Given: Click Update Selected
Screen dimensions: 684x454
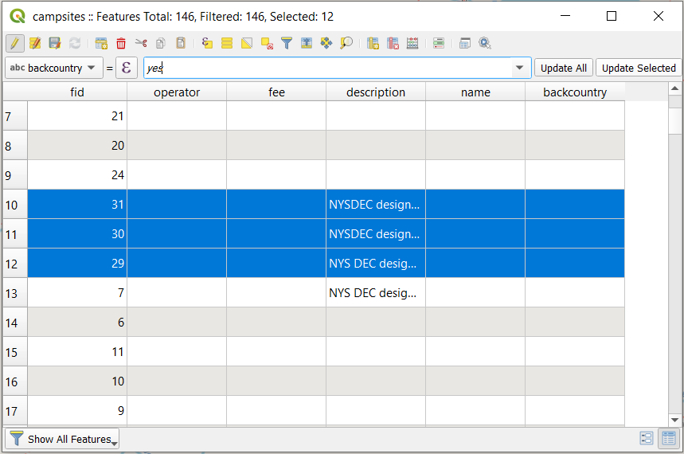Looking at the screenshot, I should tap(639, 68).
